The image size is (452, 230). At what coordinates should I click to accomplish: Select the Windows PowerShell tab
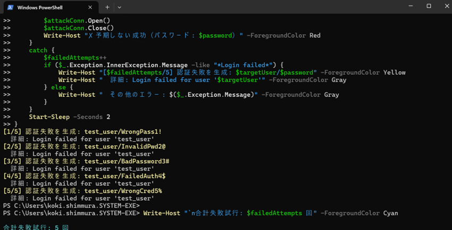(47, 7)
